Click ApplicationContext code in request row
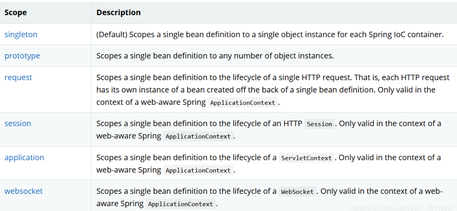 [x=243, y=103]
